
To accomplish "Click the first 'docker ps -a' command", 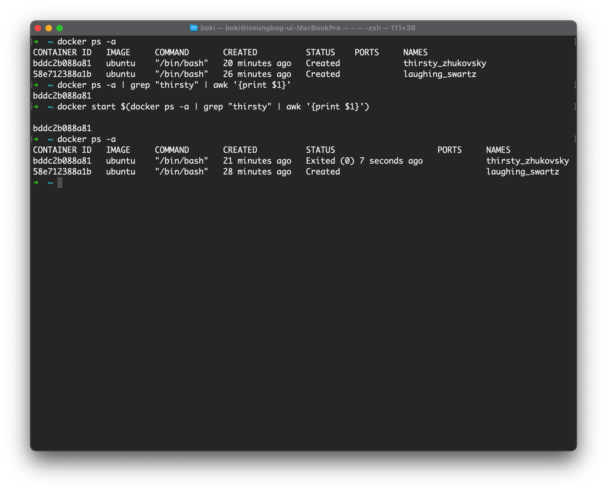I will (x=86, y=41).
